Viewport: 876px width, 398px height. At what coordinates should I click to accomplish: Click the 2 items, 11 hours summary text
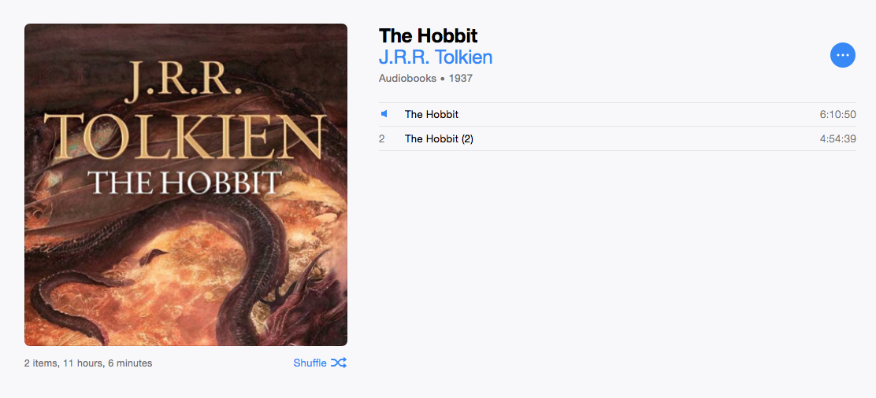pyautogui.click(x=88, y=363)
